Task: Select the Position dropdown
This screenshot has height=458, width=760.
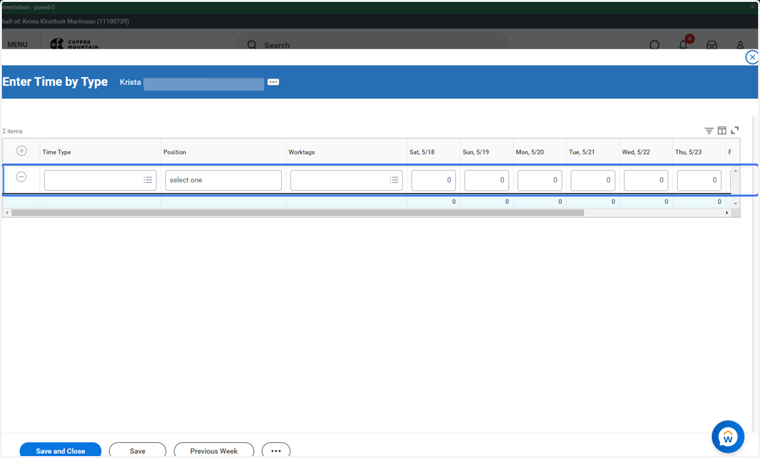Action: coord(224,180)
